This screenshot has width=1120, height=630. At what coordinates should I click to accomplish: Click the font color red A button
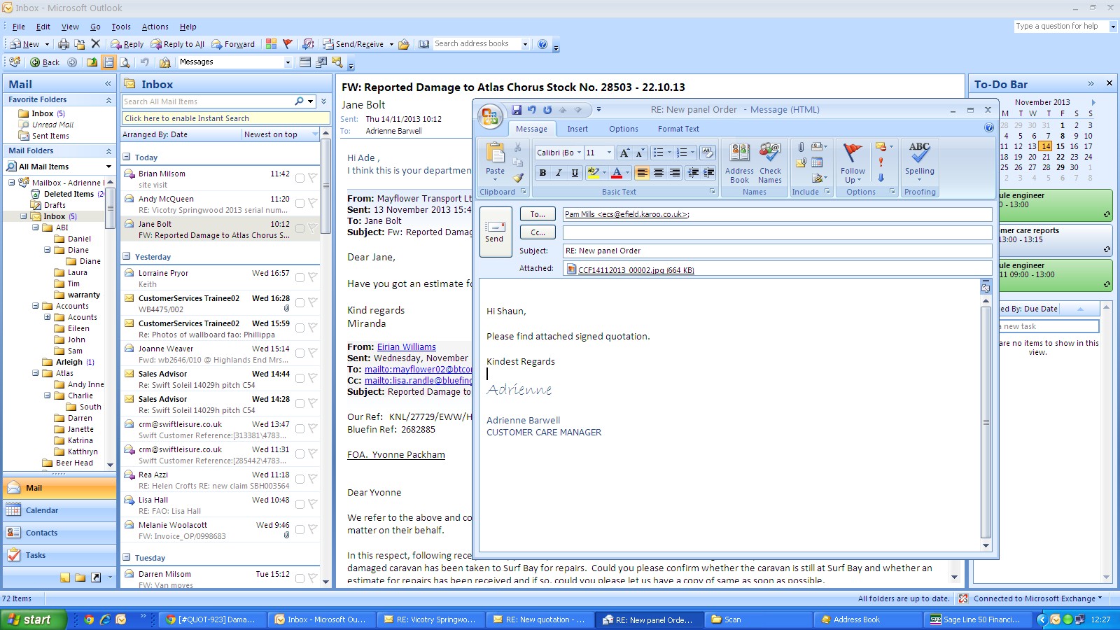pyautogui.click(x=617, y=173)
